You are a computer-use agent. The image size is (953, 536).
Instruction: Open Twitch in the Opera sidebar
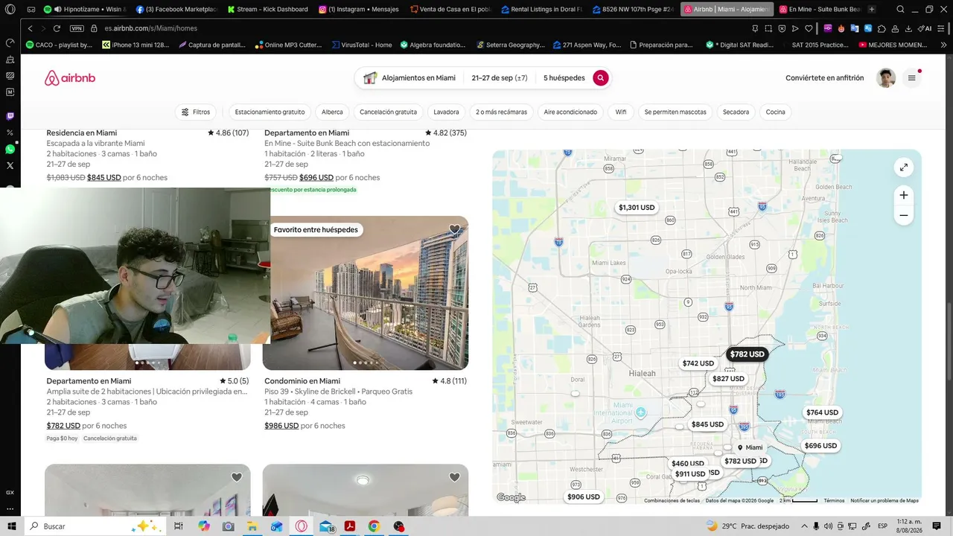pyautogui.click(x=10, y=116)
